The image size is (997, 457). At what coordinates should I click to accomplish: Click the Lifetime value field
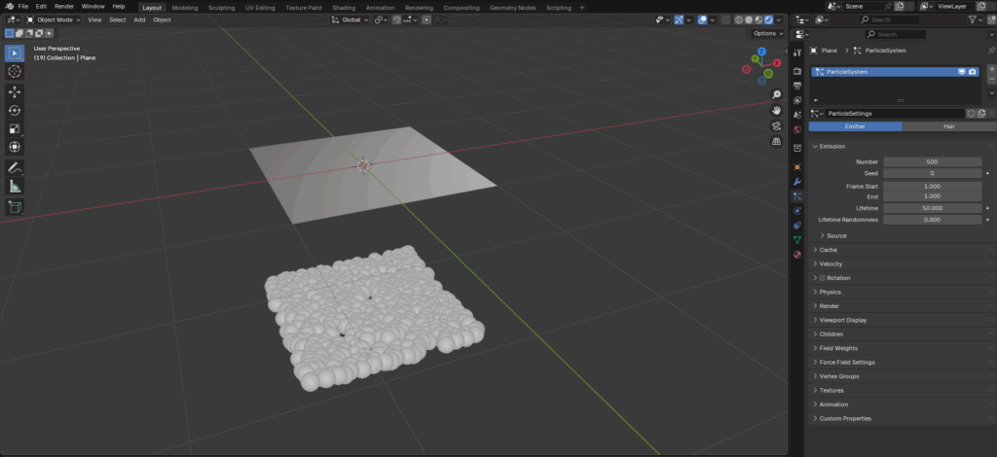[932, 208]
